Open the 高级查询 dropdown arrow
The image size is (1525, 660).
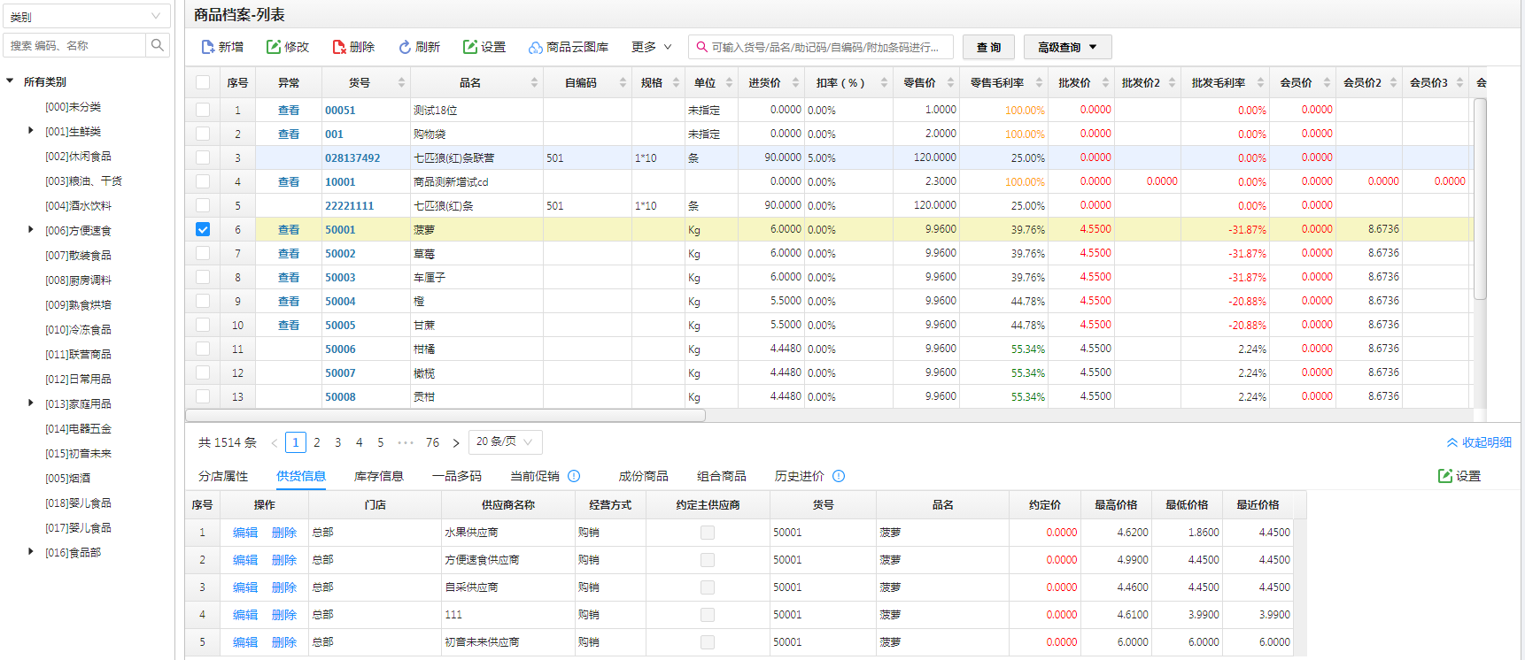click(x=1093, y=47)
